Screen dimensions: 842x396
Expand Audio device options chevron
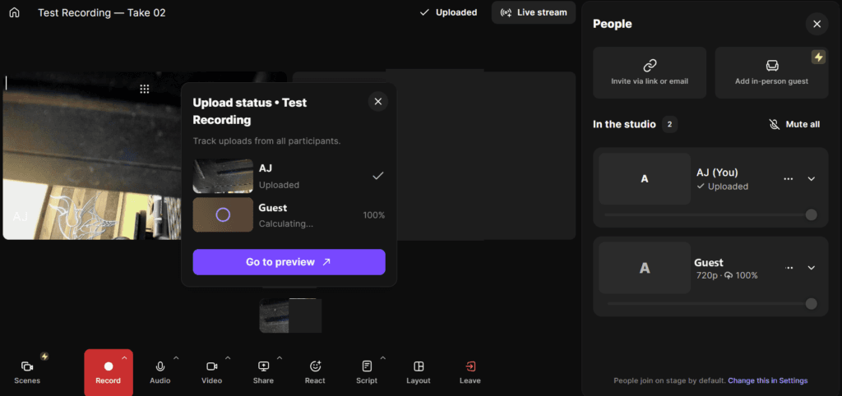click(176, 357)
